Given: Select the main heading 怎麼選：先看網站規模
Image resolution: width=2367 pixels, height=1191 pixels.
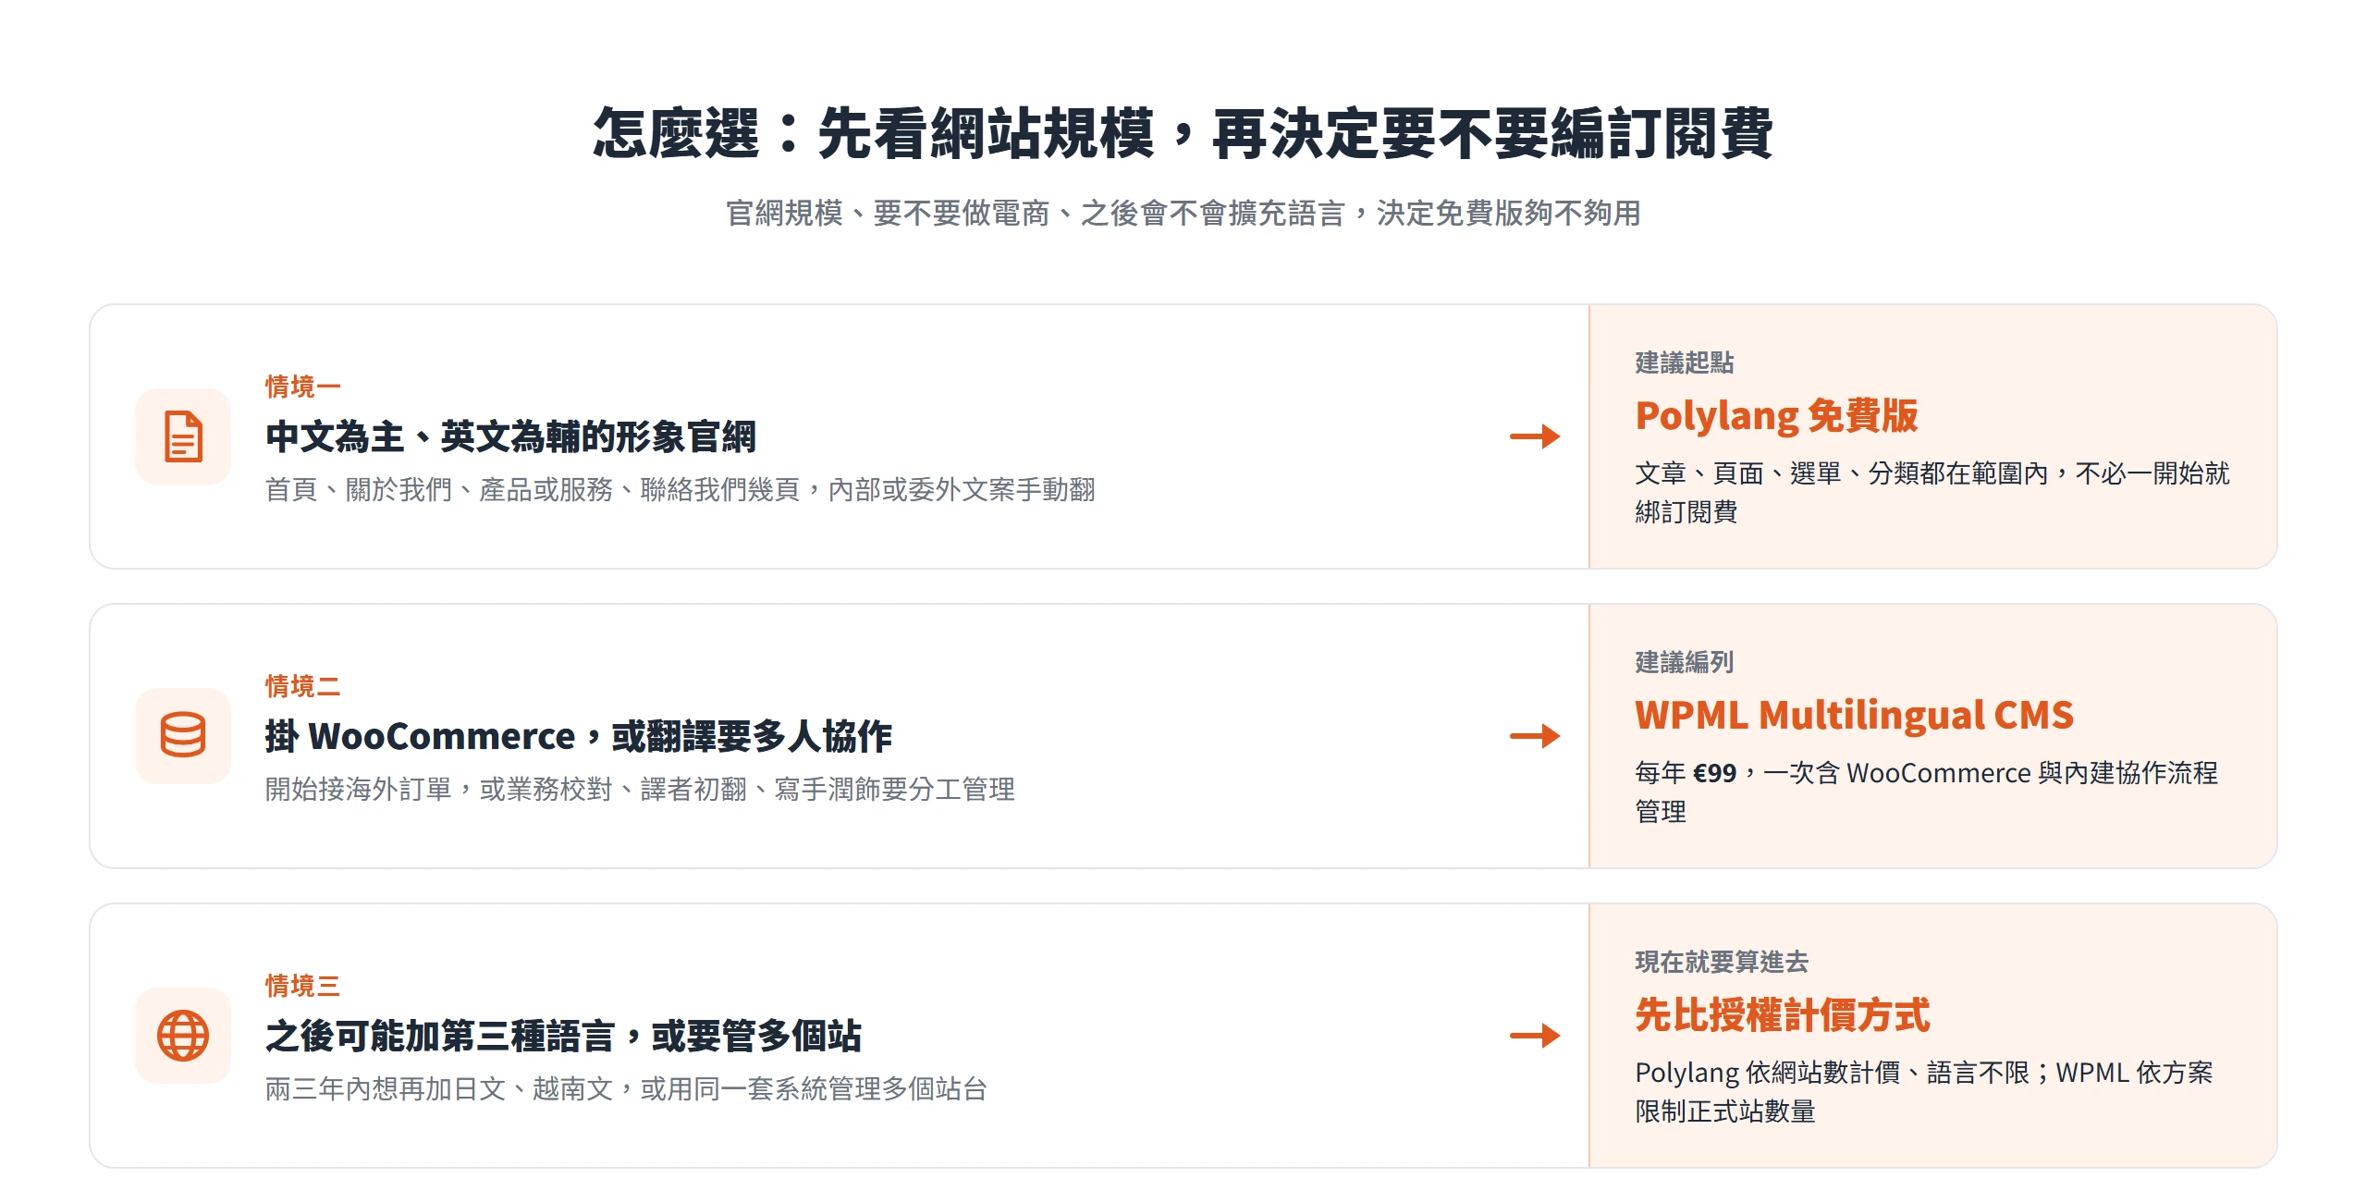Looking at the screenshot, I should click(x=1183, y=133).
